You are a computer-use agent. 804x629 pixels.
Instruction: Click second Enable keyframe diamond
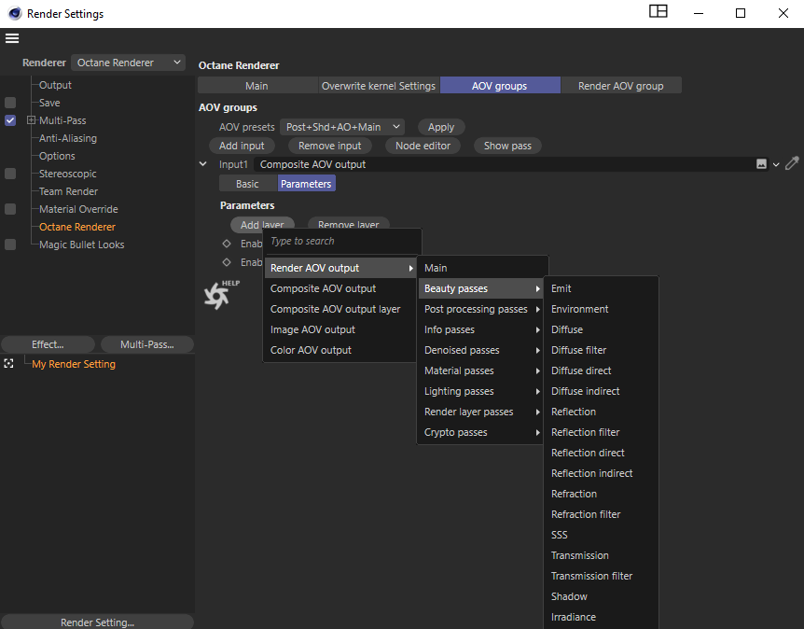[227, 262]
